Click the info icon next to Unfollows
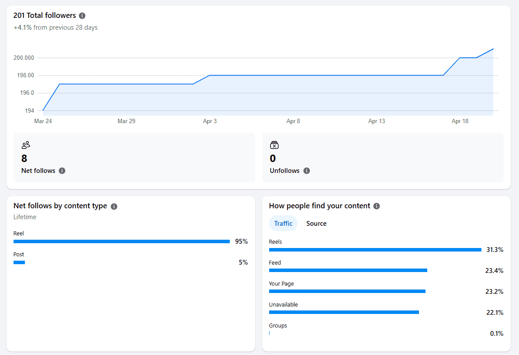 pyautogui.click(x=307, y=171)
